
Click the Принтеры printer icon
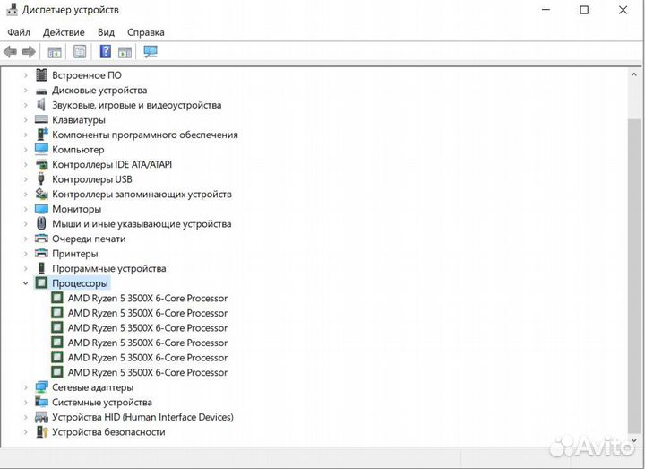tap(41, 254)
